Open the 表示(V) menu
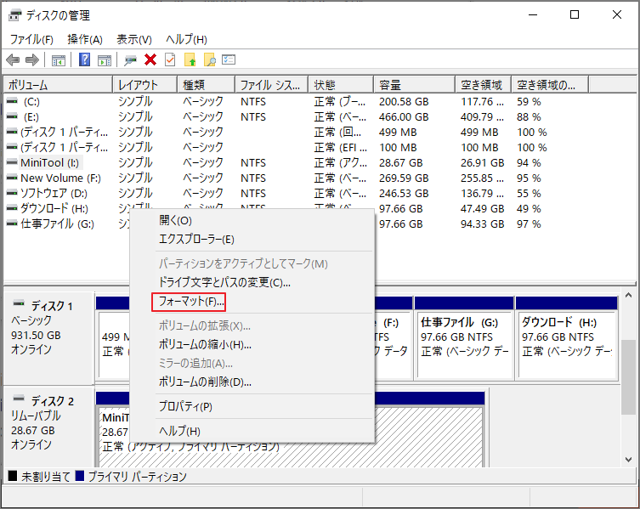The image size is (640, 509). click(134, 39)
